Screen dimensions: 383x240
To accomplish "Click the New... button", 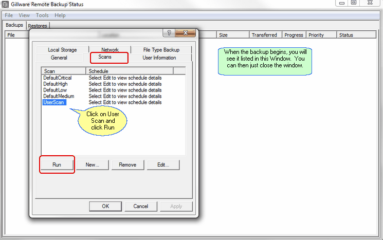I will (x=93, y=165).
